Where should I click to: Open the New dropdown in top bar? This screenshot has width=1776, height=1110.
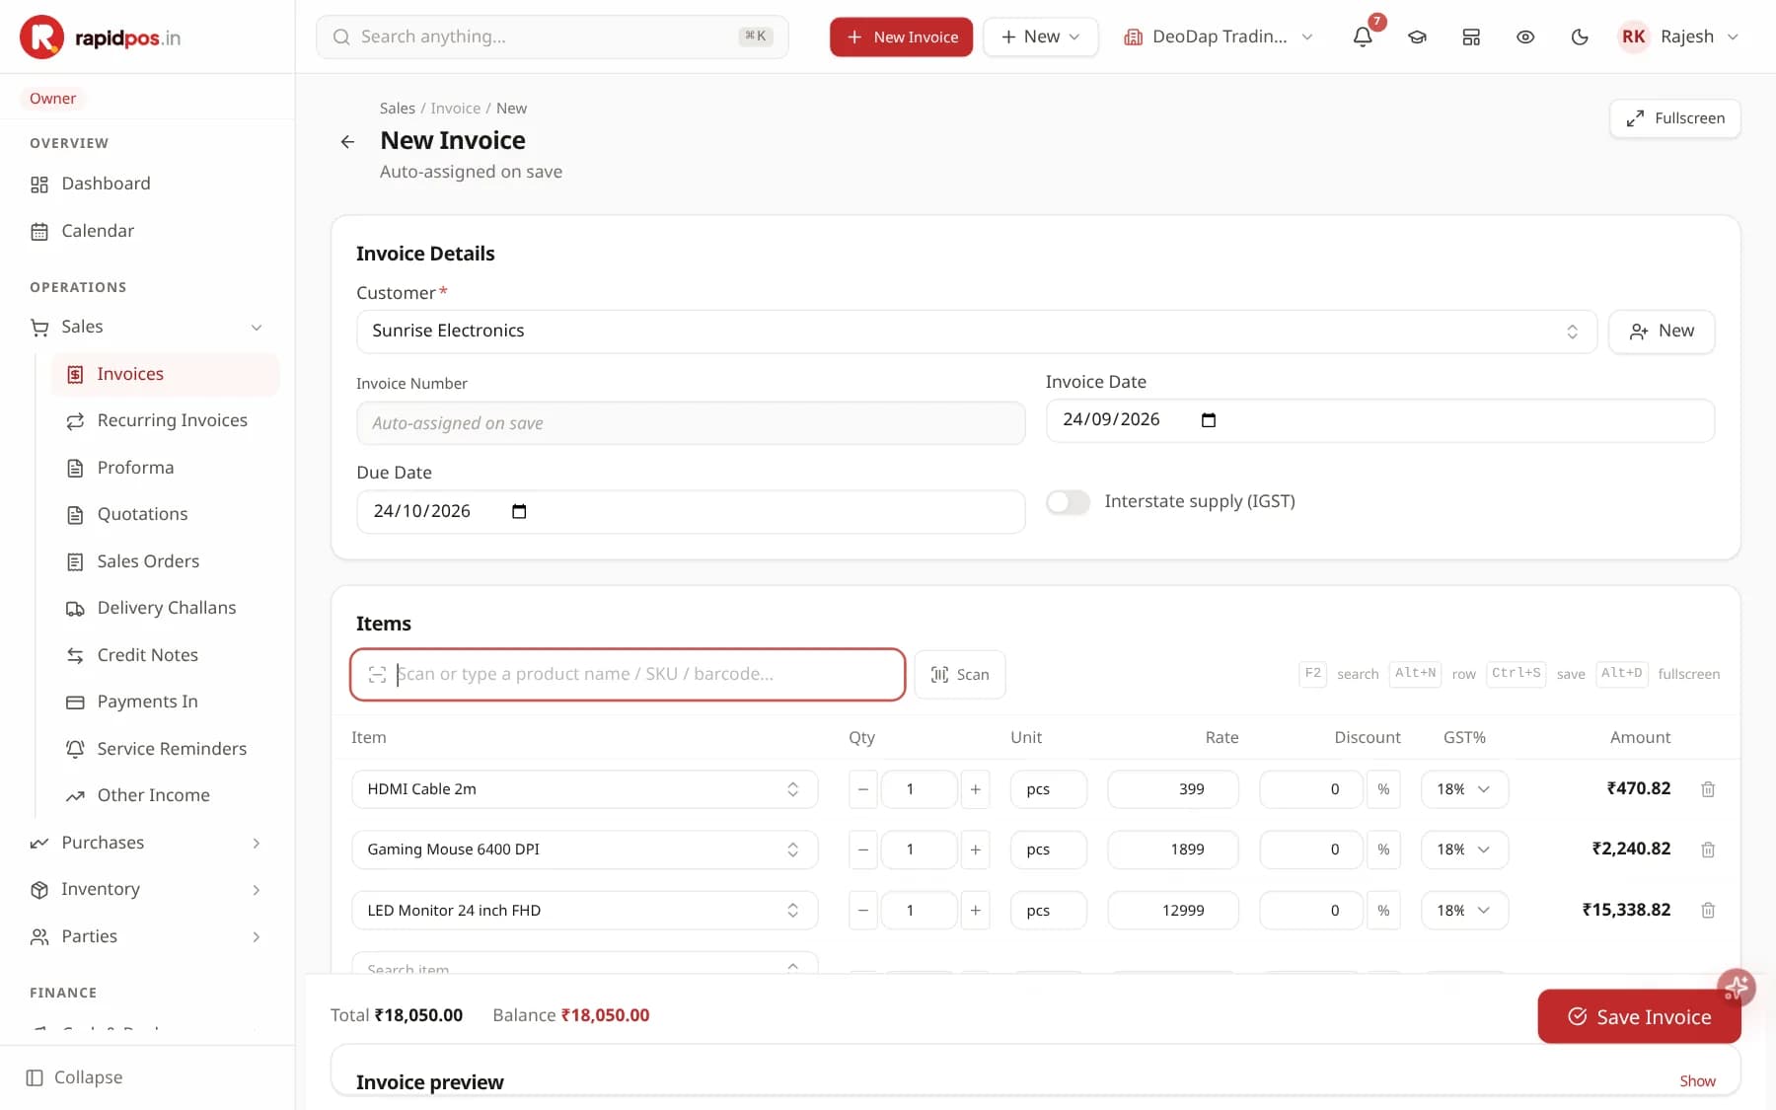1040,37
